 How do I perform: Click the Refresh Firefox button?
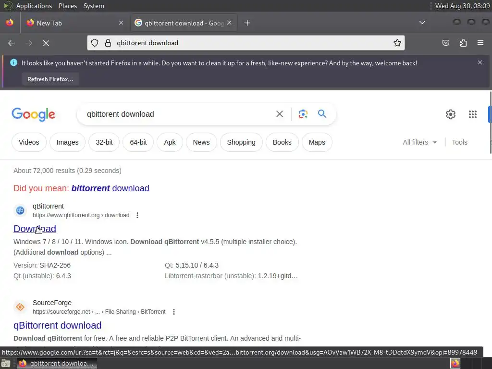point(50,79)
